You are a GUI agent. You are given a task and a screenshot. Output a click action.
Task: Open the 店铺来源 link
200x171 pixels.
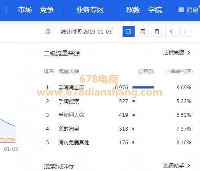coord(174,53)
